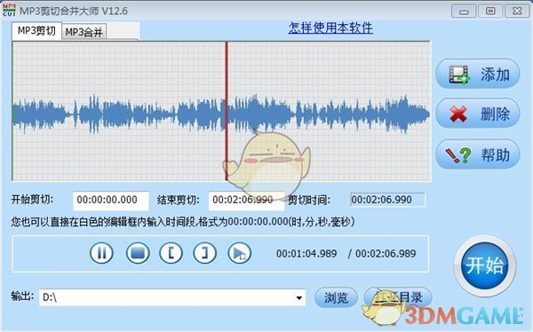Select the MP3剪切 tab
This screenshot has height=332, width=533.
[x=36, y=31]
